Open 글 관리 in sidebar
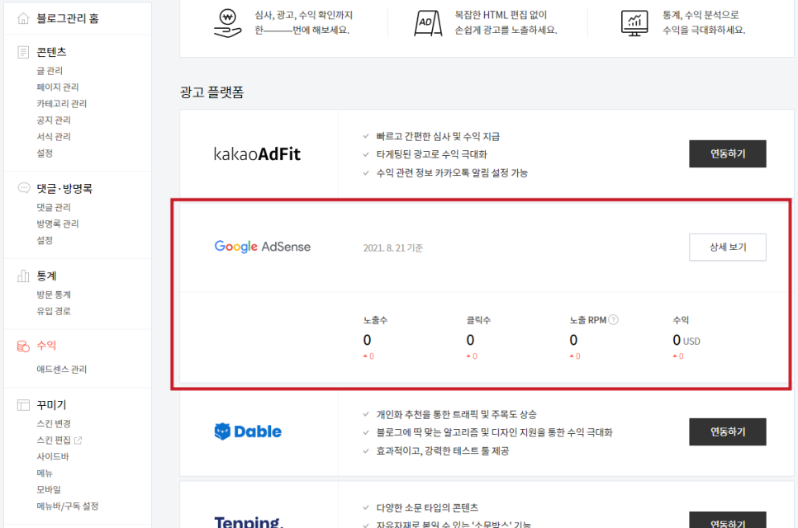 (x=50, y=71)
